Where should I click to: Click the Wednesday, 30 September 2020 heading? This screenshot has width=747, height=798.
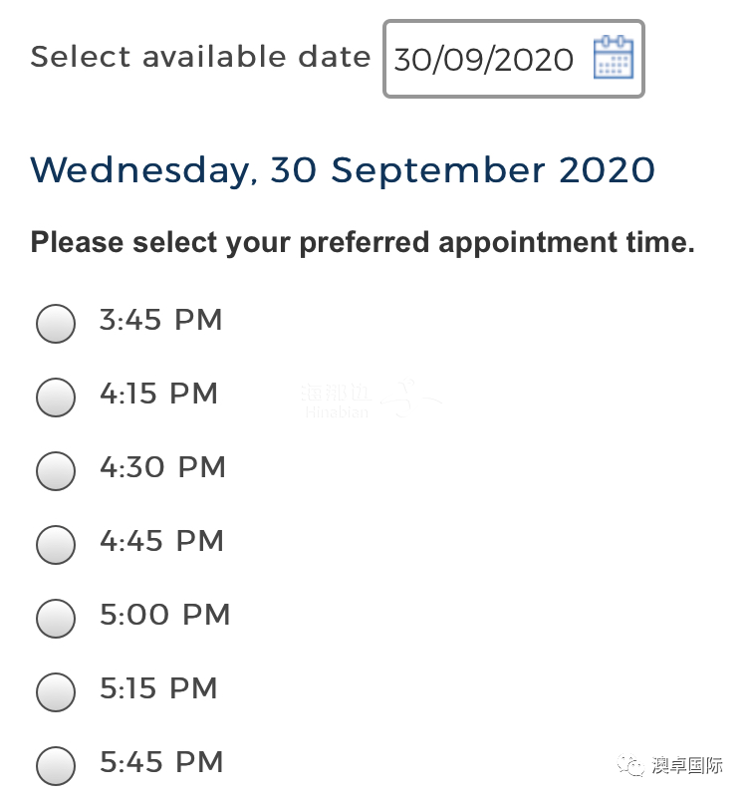[343, 170]
